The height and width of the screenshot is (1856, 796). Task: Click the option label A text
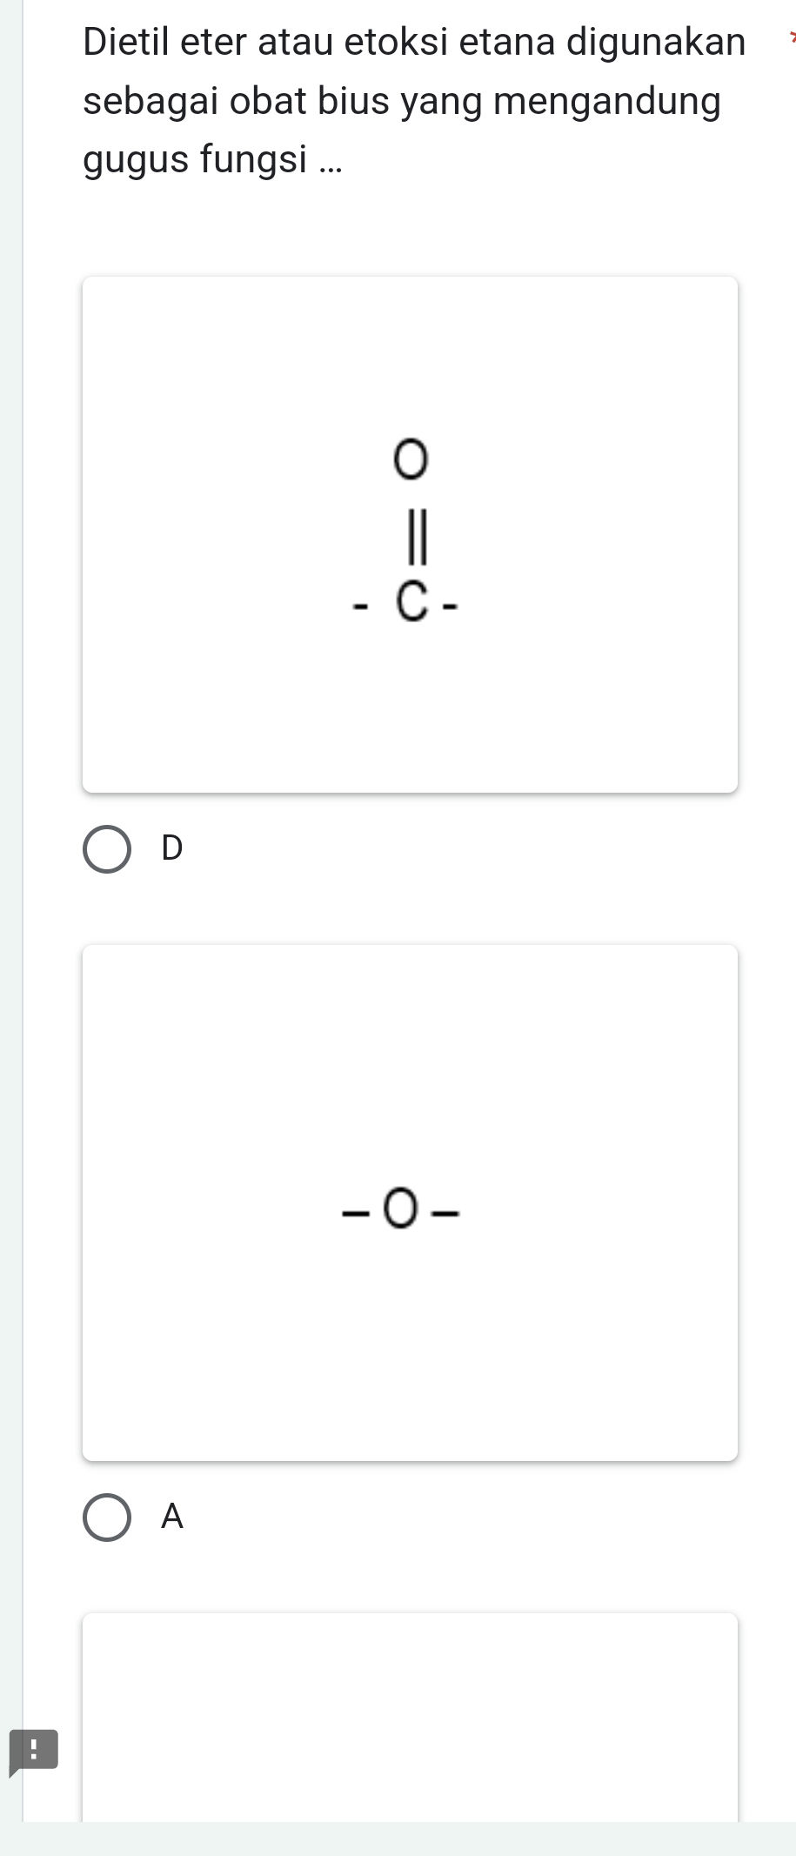pyautogui.click(x=172, y=1517)
